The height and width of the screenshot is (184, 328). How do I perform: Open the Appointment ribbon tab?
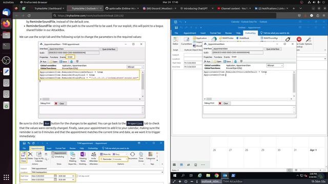click(190, 33)
